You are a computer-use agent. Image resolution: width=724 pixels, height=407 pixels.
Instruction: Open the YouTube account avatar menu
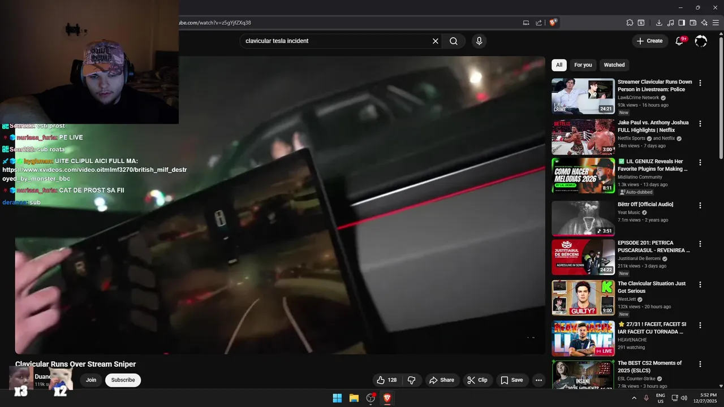click(701, 41)
